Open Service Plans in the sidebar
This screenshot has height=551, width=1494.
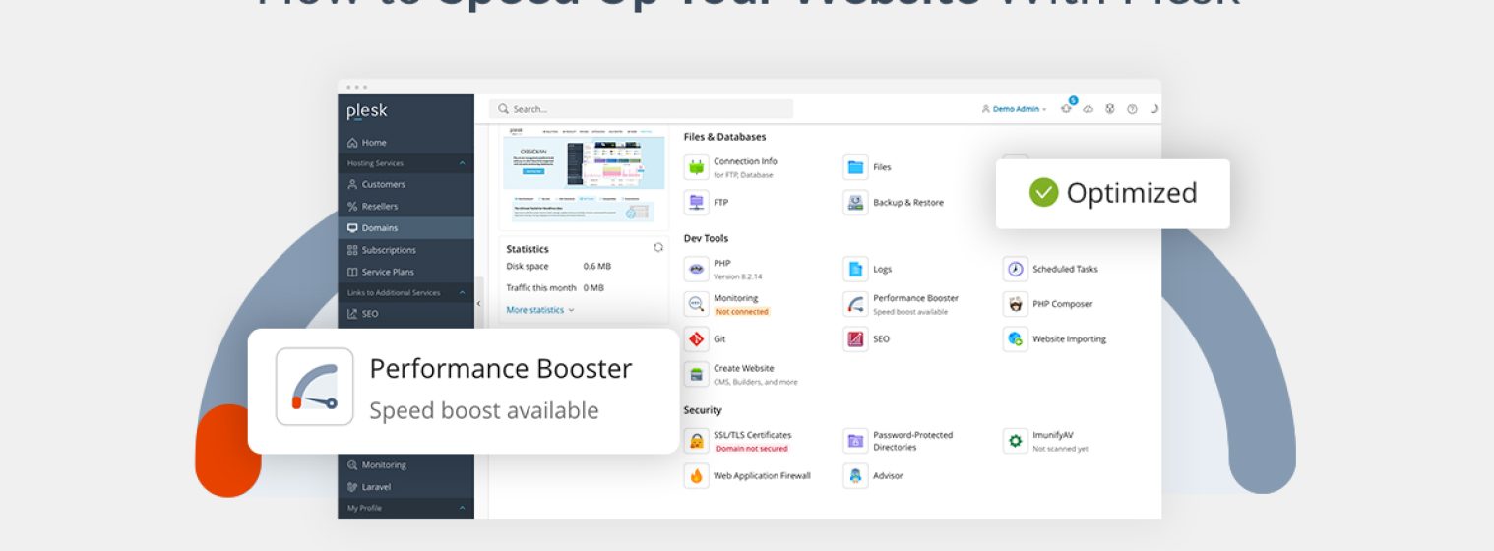click(x=405, y=272)
